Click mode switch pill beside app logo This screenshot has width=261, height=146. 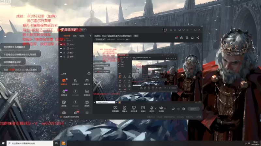[83, 30]
